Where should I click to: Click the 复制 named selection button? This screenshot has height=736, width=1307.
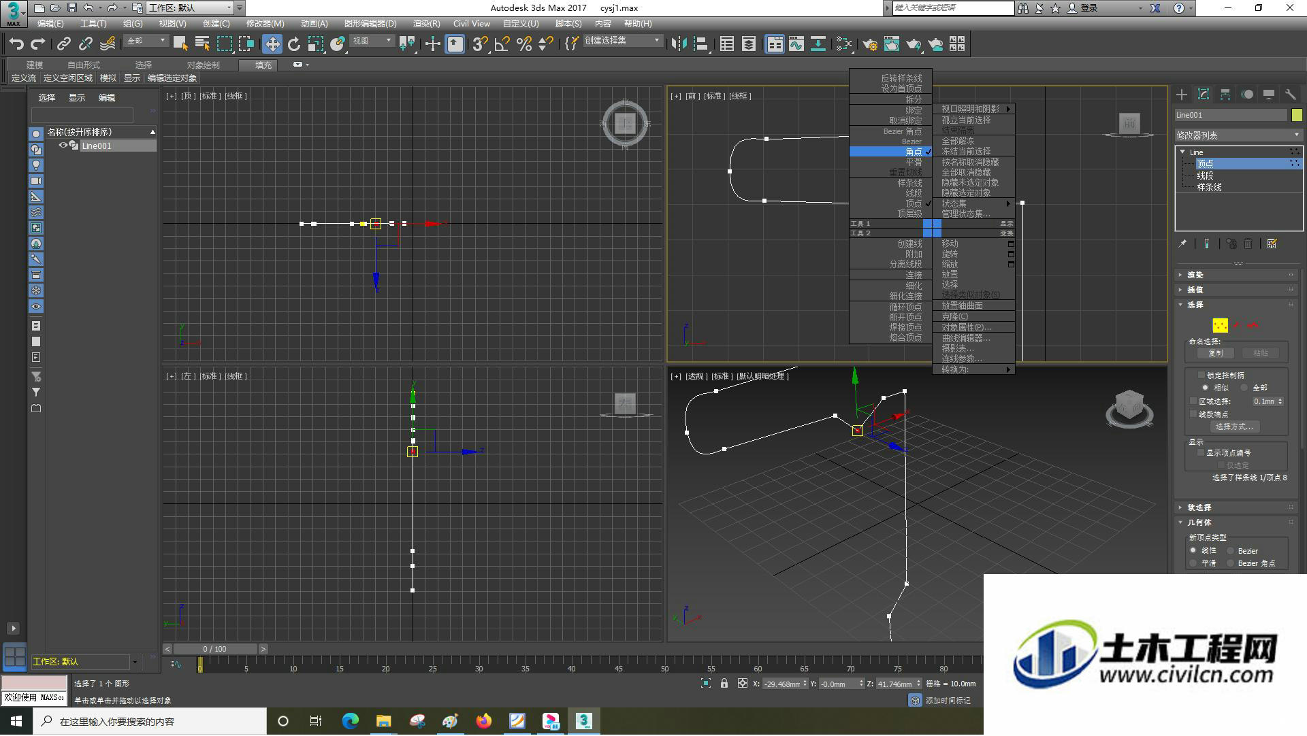click(1215, 353)
